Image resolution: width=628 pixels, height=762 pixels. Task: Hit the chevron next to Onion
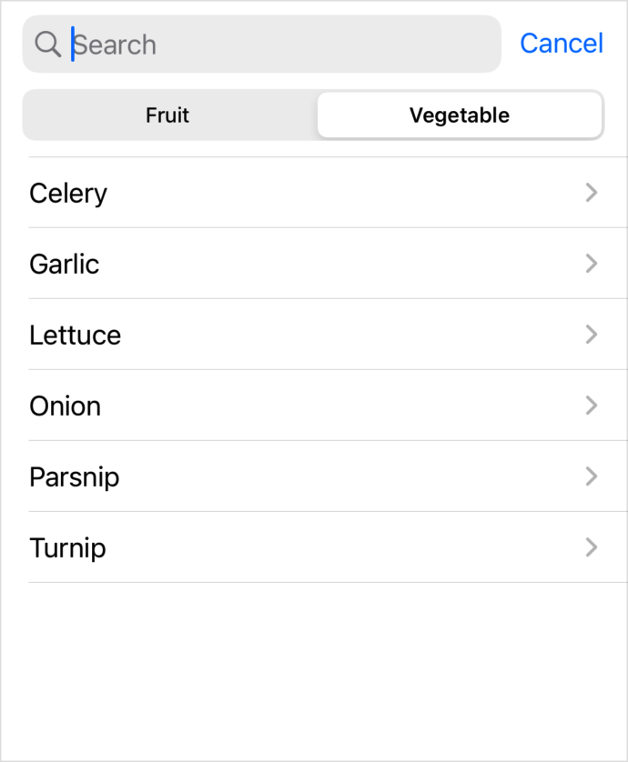tap(592, 406)
